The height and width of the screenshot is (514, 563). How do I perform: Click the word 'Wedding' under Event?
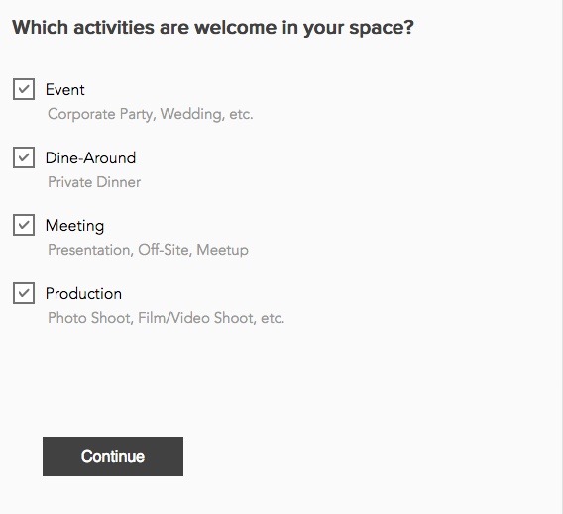tap(192, 114)
